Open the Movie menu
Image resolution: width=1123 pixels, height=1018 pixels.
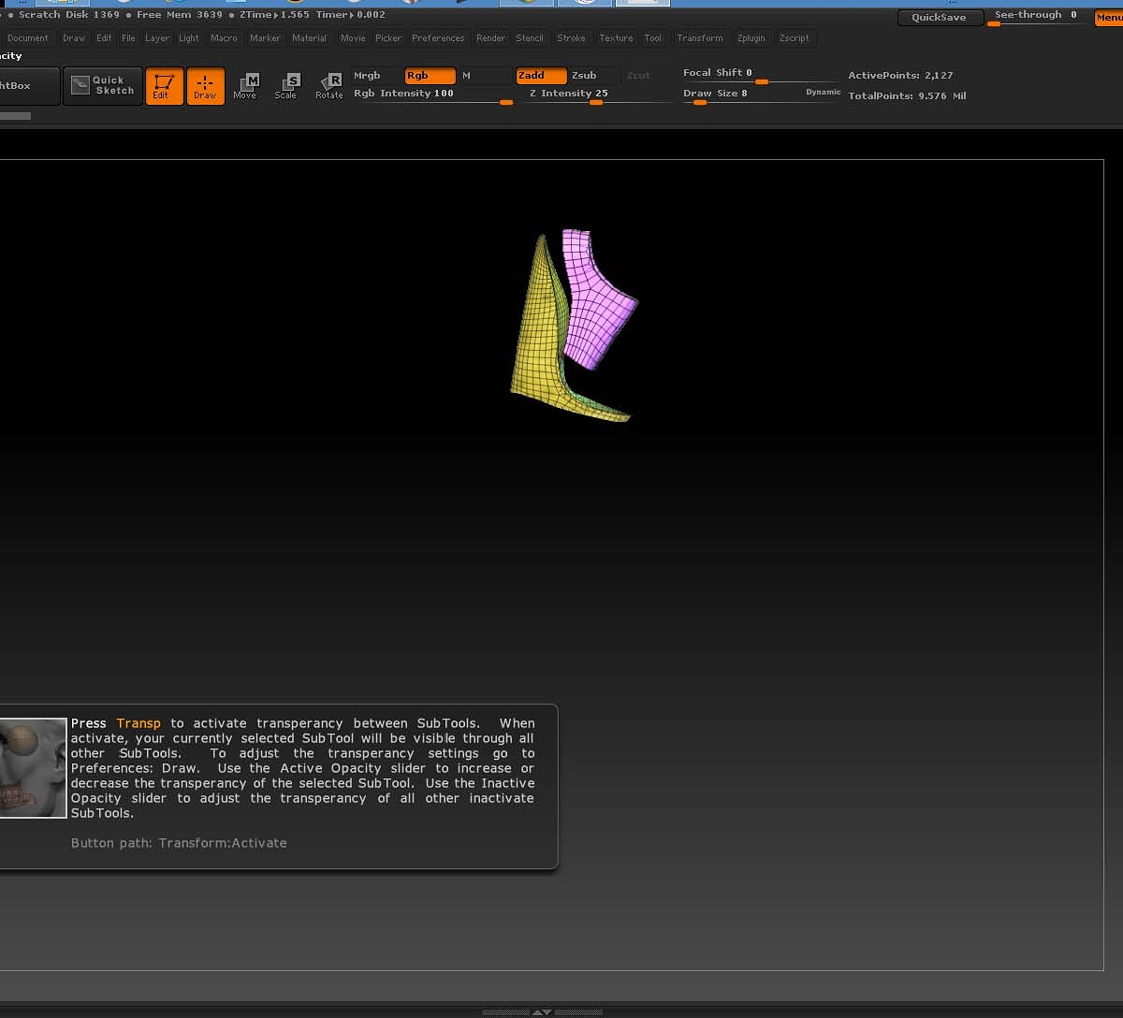tap(353, 38)
